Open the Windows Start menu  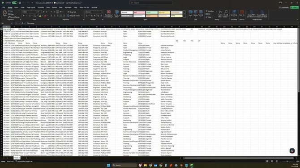coord(109,165)
